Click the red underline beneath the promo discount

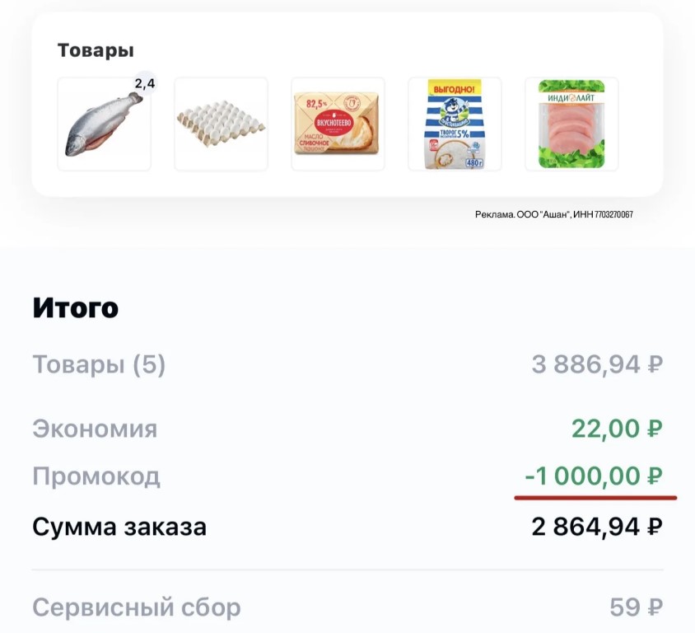tap(595, 498)
